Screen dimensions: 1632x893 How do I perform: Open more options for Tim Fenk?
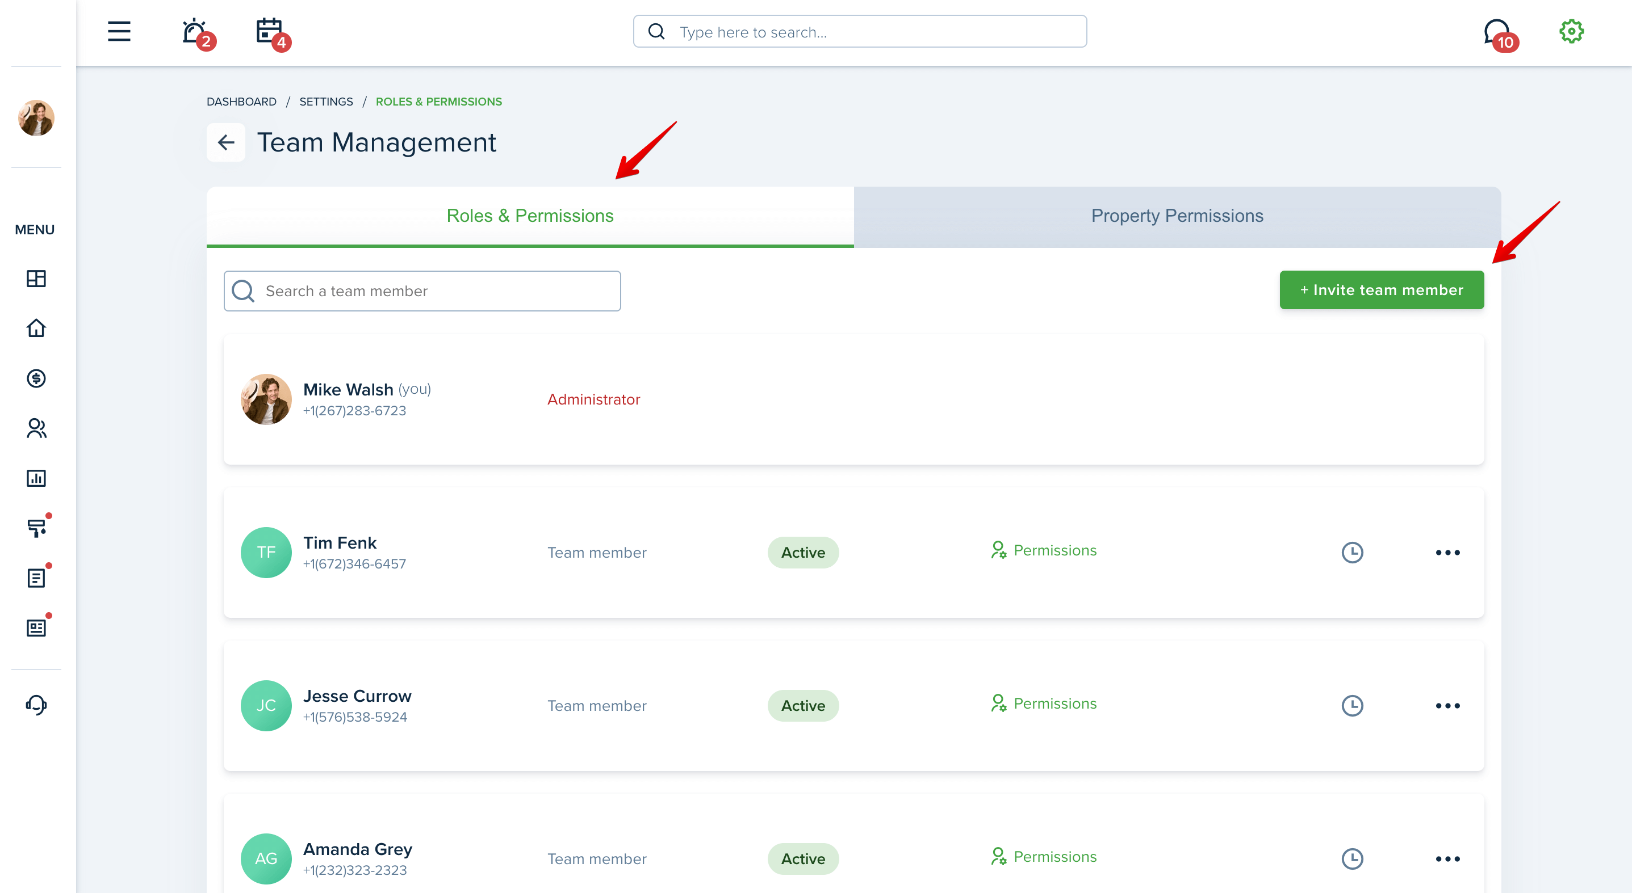[1447, 553]
